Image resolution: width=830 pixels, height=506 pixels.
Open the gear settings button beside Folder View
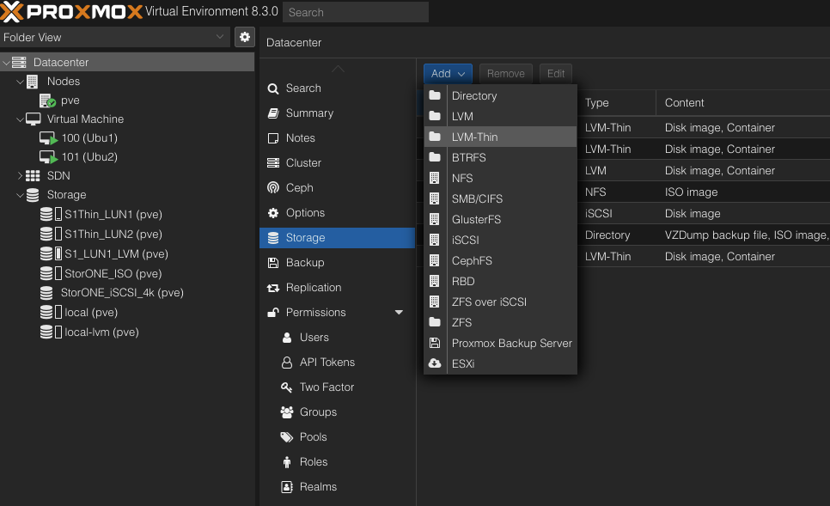click(245, 37)
